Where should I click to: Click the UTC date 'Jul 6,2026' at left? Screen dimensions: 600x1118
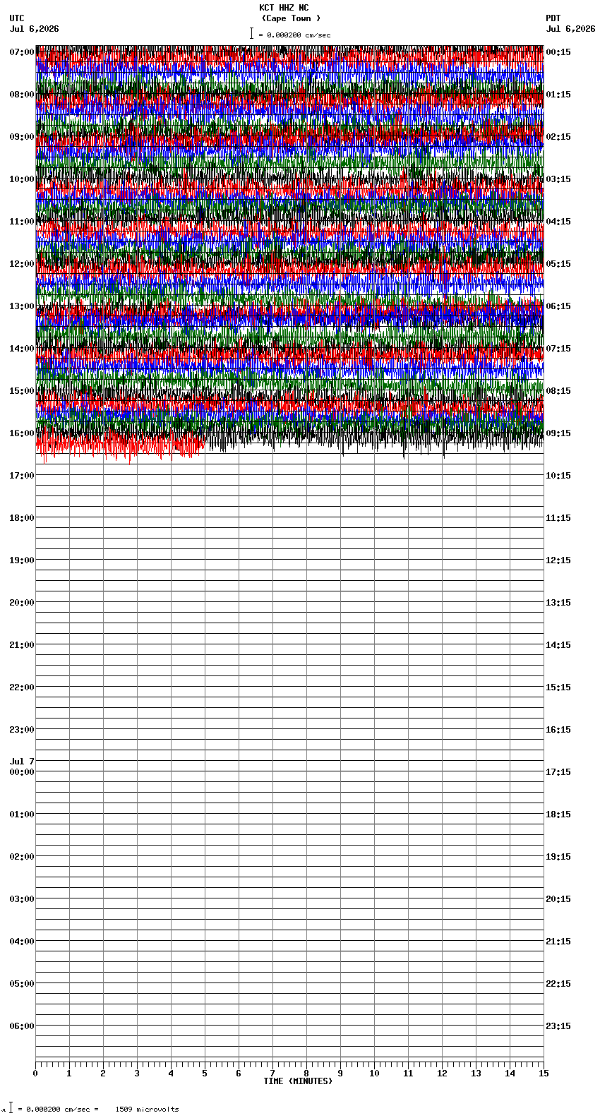coord(35,29)
